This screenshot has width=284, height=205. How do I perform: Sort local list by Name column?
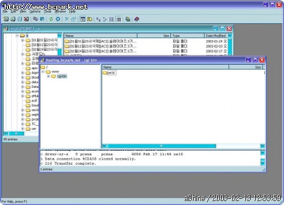pyautogui.click(x=101, y=36)
